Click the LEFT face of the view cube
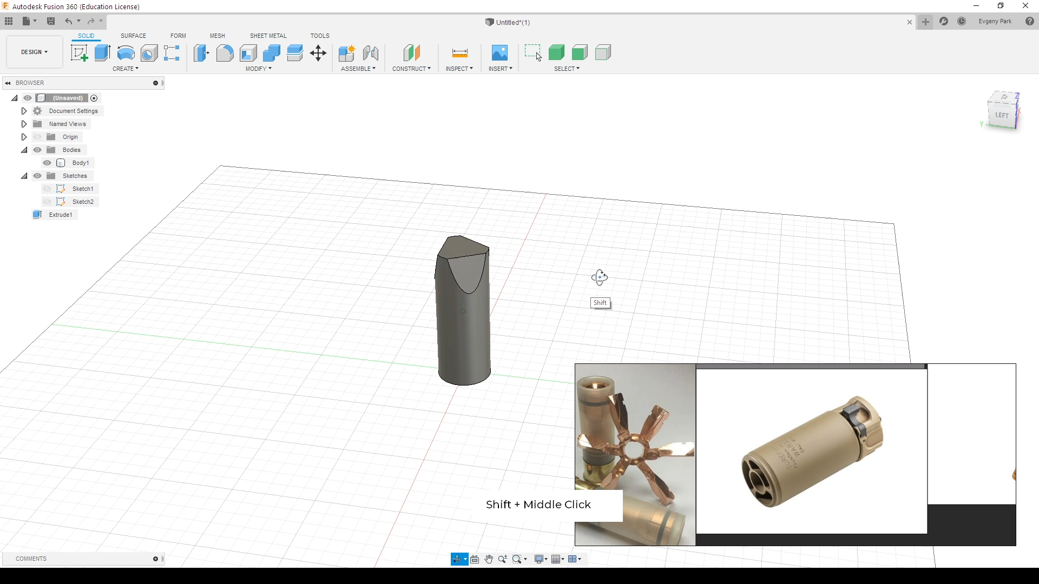Viewport: 1039px width, 584px height. click(x=1002, y=115)
